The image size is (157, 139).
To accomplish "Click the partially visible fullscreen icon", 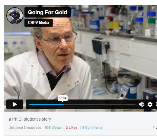I will (156, 104).
